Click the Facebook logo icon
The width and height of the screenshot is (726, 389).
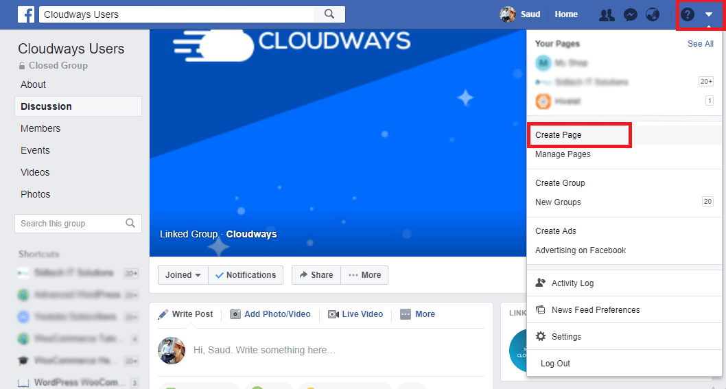[26, 14]
